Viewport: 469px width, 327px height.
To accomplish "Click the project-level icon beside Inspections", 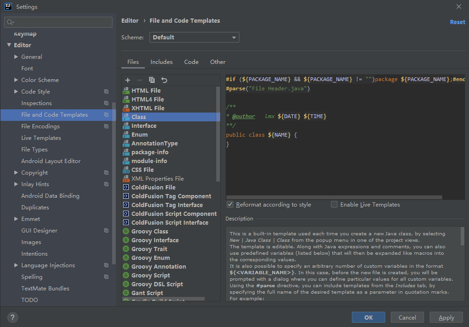I will pos(106,103).
